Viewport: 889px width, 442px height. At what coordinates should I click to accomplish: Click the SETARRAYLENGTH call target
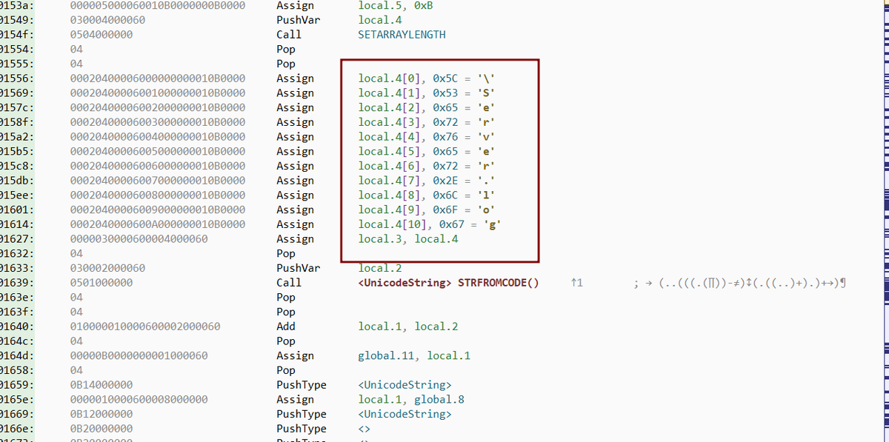(402, 34)
